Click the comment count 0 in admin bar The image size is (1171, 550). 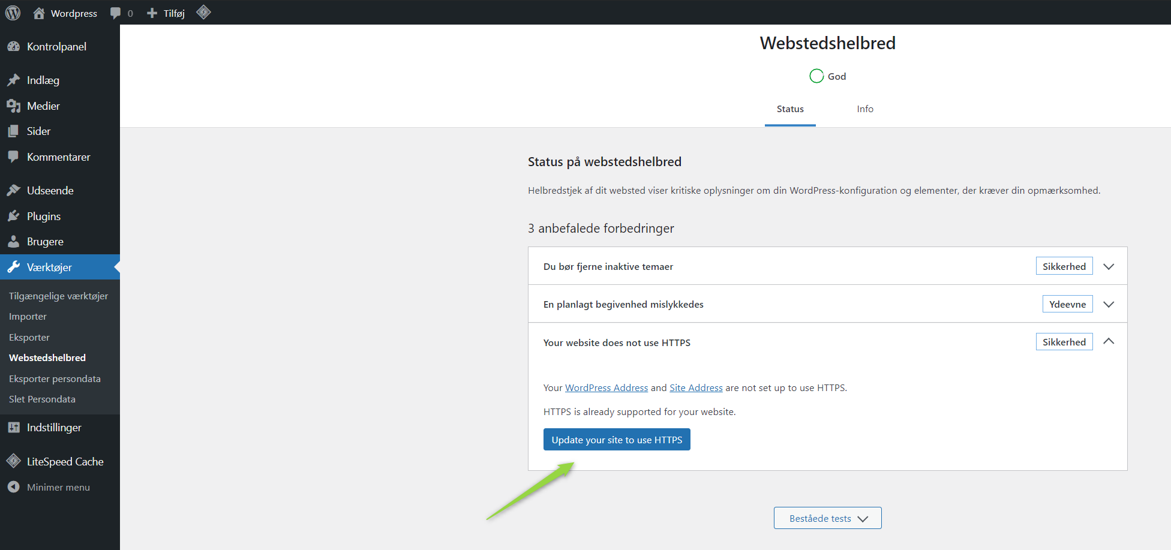pyautogui.click(x=130, y=13)
